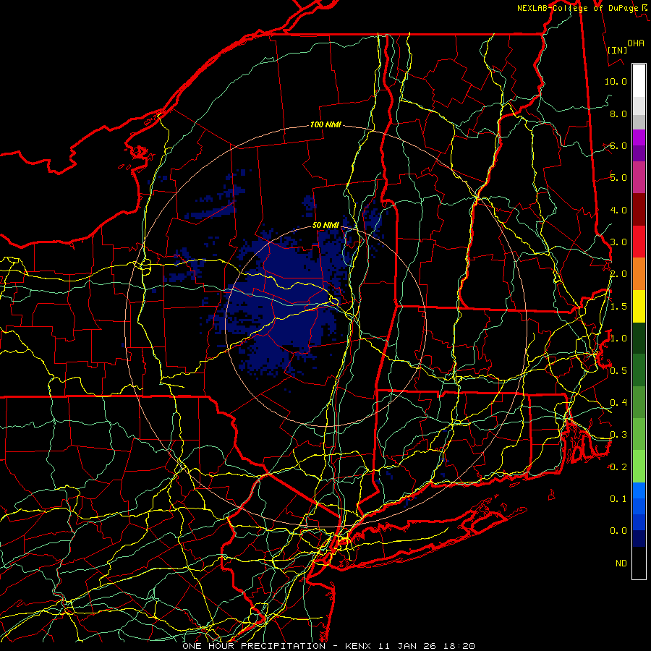The width and height of the screenshot is (651, 651).
Task: Click the 'ONE HOUR PRECIPITATION - KENX' caption
Action: pyautogui.click(x=278, y=646)
